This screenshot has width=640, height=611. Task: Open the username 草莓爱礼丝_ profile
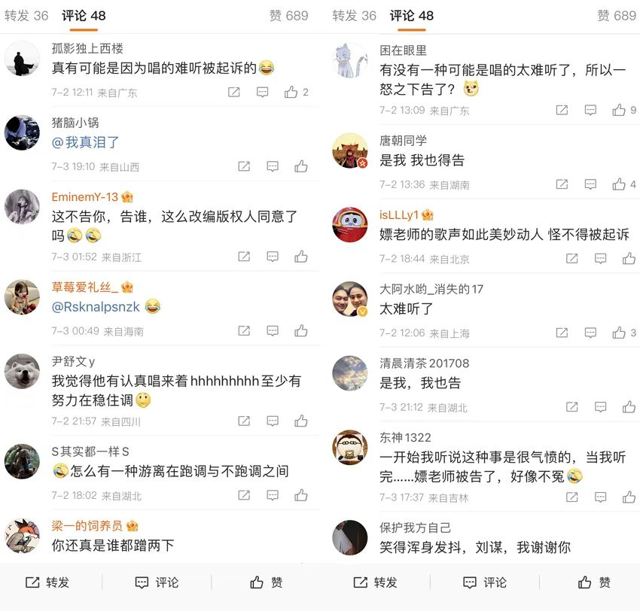click(85, 287)
